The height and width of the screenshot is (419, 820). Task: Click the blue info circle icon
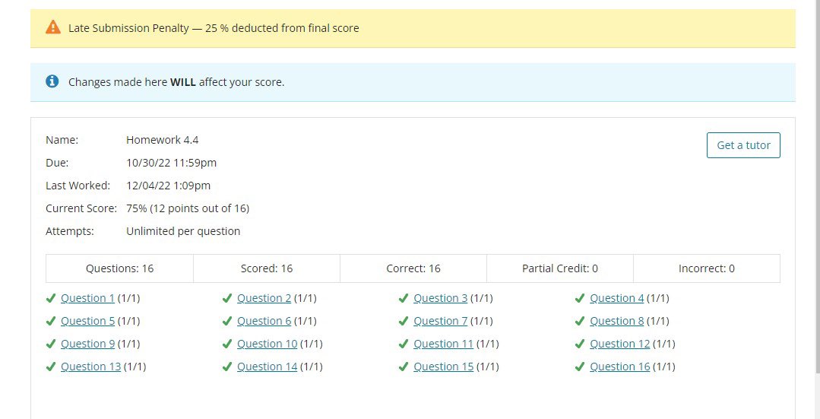click(52, 81)
